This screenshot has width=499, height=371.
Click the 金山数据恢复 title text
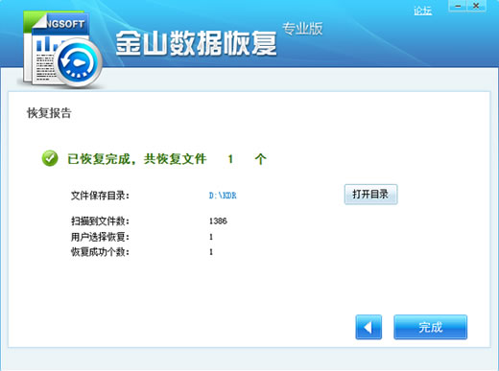(x=196, y=43)
